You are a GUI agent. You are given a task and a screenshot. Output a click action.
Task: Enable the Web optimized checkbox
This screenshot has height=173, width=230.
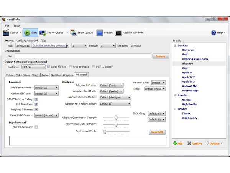click(x=71, y=67)
